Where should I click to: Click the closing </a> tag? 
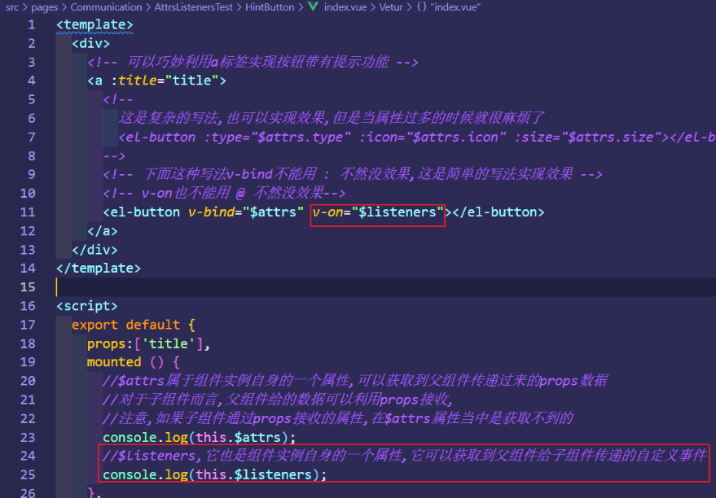pyautogui.click(x=103, y=231)
